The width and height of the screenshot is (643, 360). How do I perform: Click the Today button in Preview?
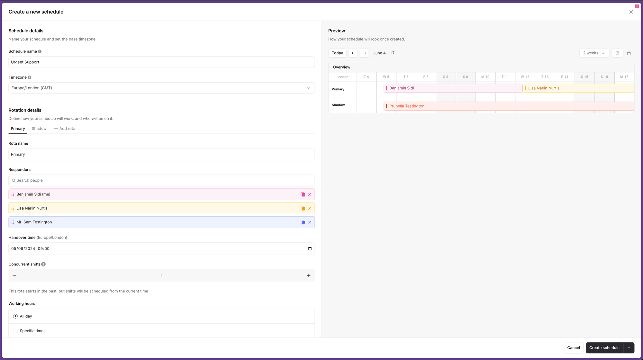(337, 53)
